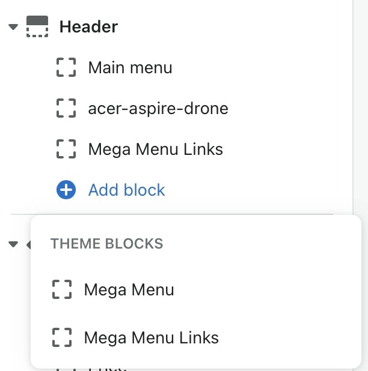Click Mega Menu Links icon in popup

(x=63, y=337)
